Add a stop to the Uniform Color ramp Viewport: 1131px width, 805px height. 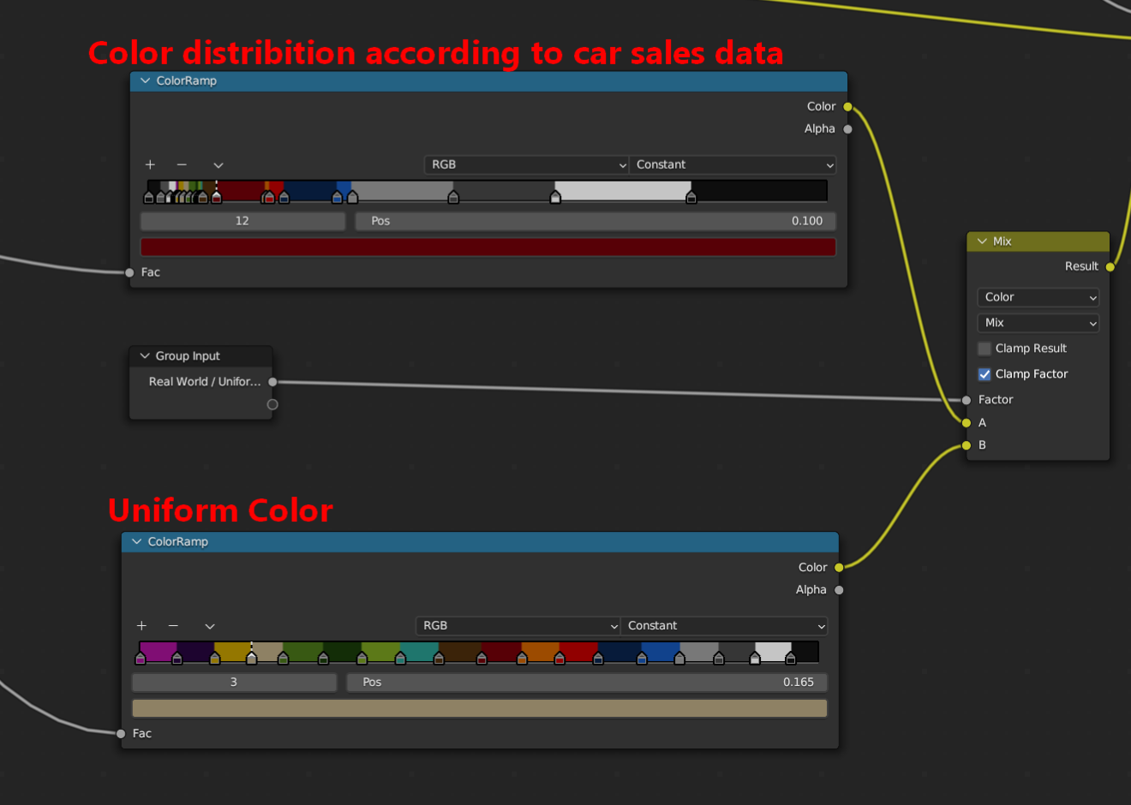[141, 626]
